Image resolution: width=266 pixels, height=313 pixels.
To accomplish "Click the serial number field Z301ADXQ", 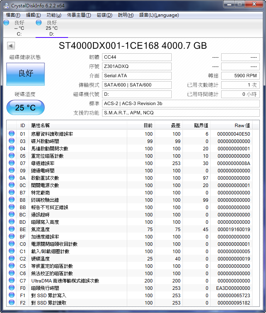I will 137,66.
